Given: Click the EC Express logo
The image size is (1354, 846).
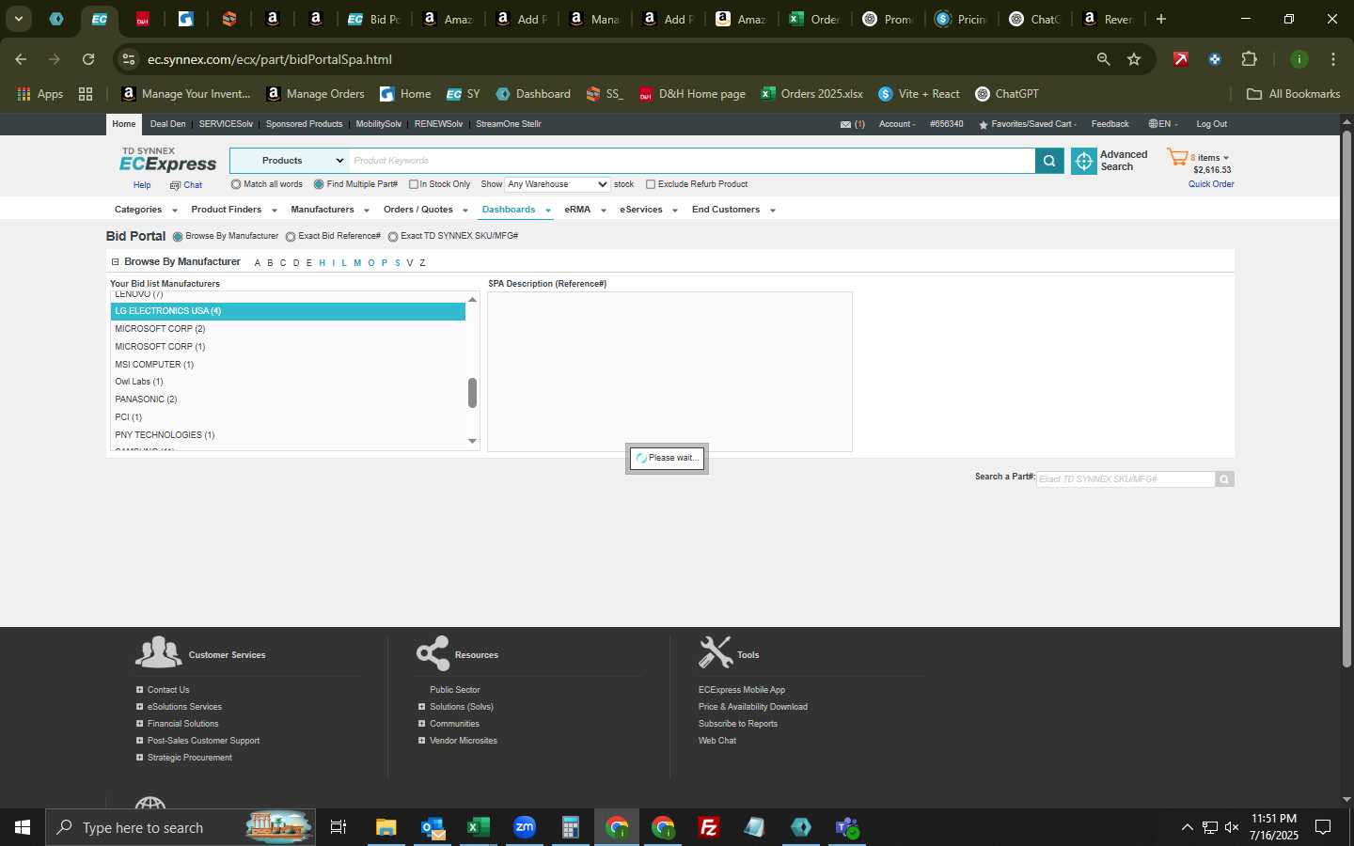Looking at the screenshot, I should (x=167, y=160).
